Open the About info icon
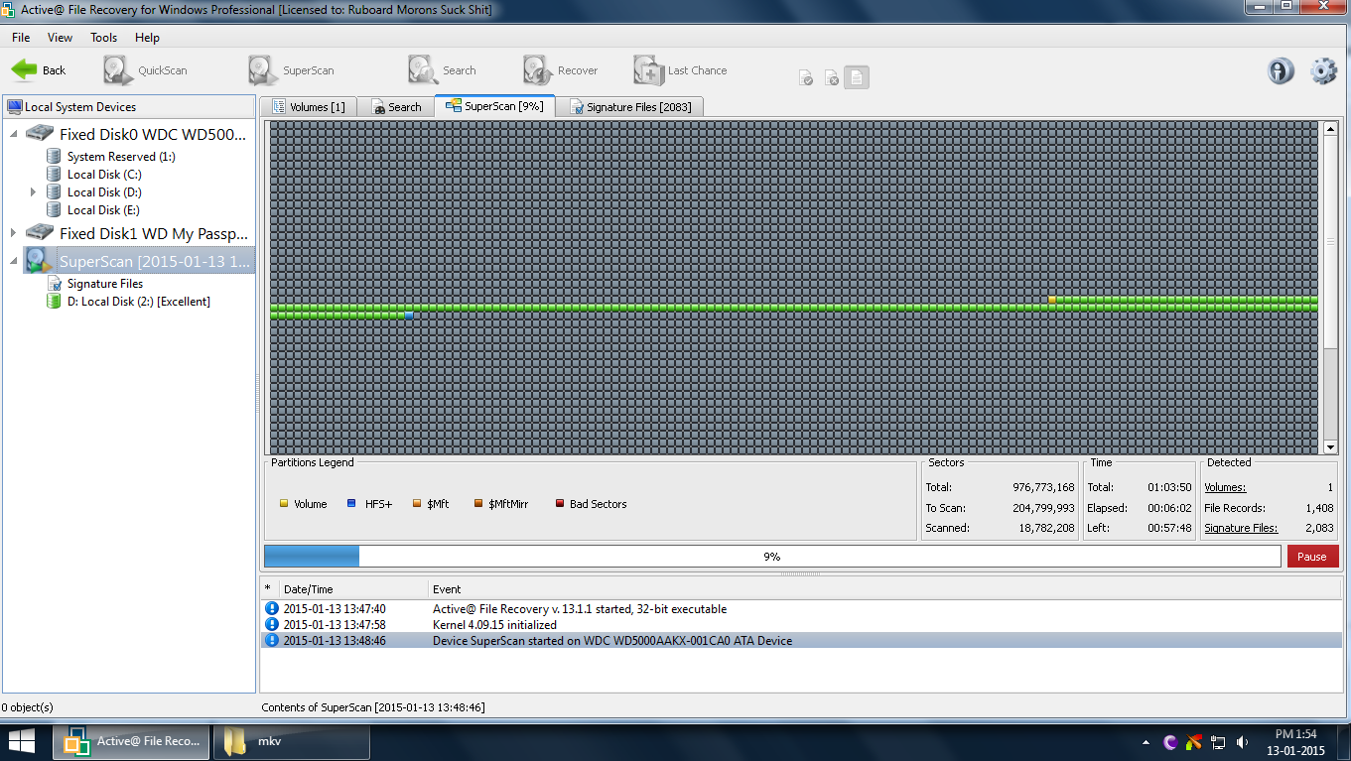 pos(1281,70)
